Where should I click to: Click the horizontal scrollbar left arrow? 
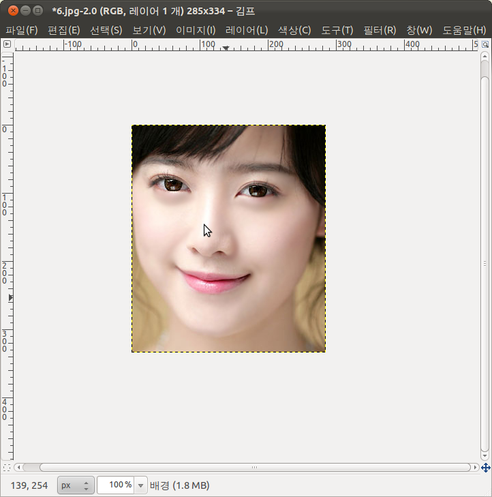18,467
